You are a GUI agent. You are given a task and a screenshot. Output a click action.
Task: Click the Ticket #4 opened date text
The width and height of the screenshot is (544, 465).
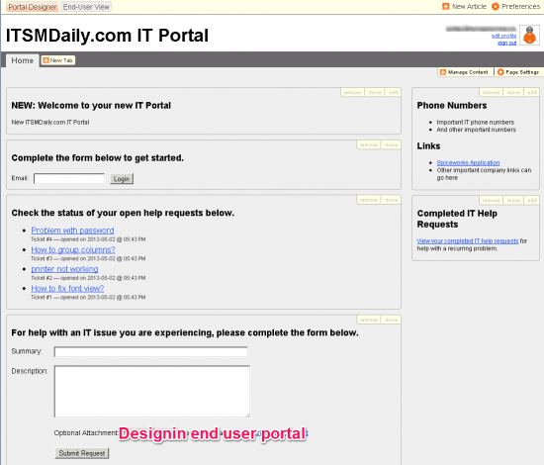point(88,239)
